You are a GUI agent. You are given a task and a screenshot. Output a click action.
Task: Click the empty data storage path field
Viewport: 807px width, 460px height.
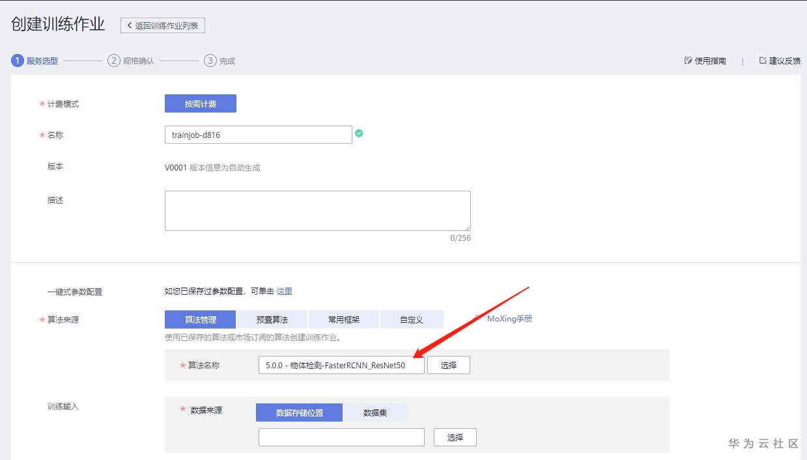point(341,437)
